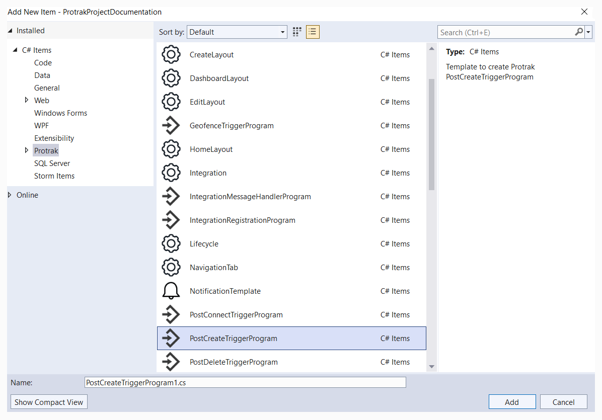Open the Sort by dropdown
The height and width of the screenshot is (420, 602).
click(237, 32)
